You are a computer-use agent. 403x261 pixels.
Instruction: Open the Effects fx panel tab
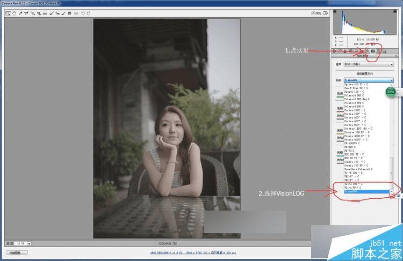point(368,51)
